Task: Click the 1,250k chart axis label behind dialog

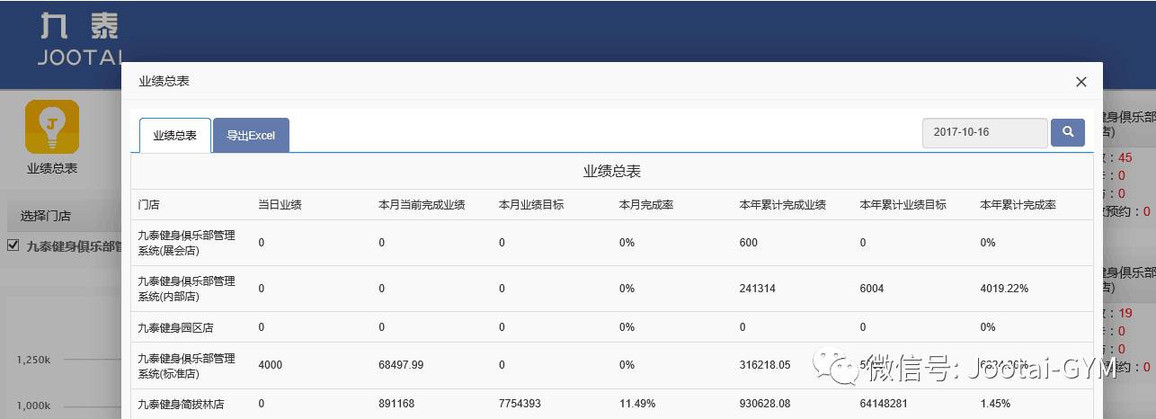Action: [x=33, y=360]
